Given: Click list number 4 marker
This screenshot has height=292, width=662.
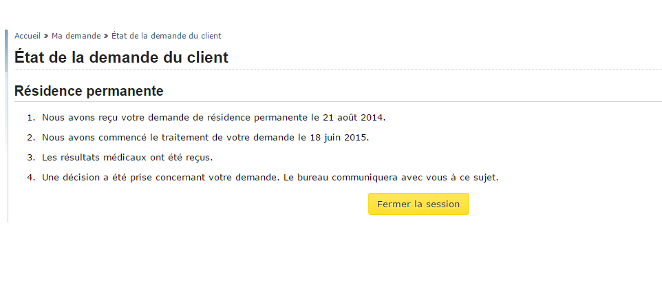Looking at the screenshot, I should click(x=30, y=177).
